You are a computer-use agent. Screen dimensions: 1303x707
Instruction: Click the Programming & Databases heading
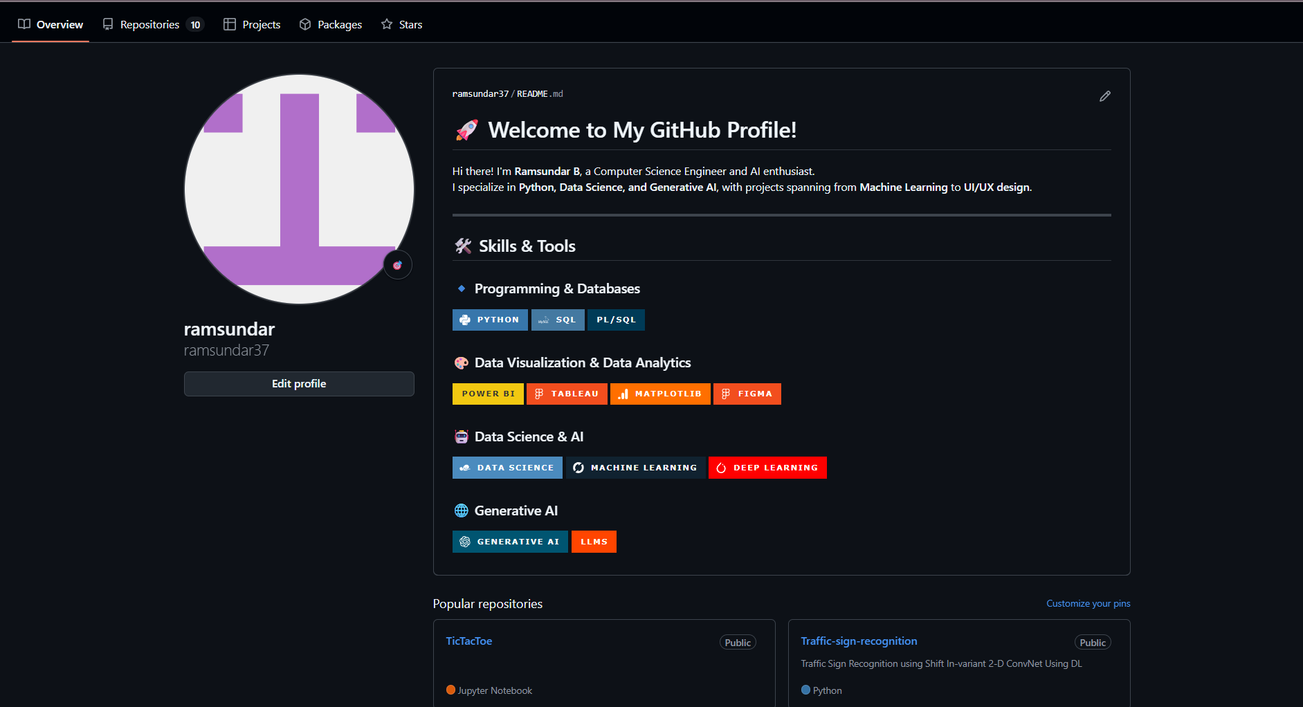(557, 288)
